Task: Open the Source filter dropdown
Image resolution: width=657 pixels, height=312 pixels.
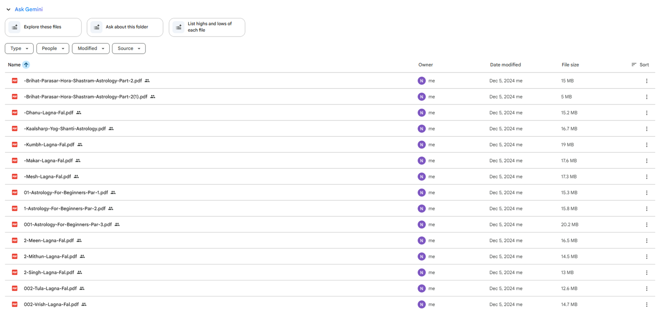Action: coord(129,48)
